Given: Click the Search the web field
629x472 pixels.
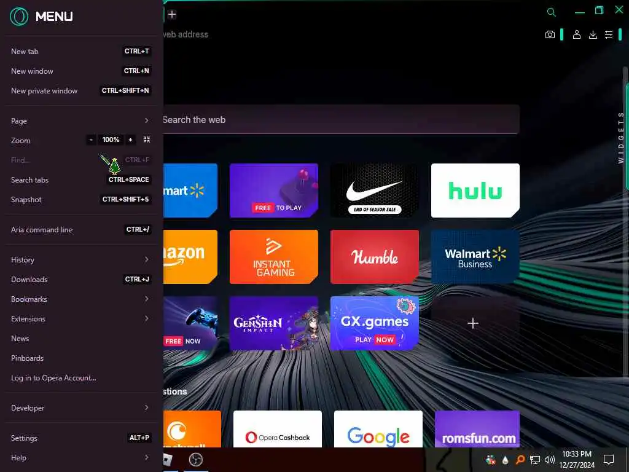Looking at the screenshot, I should point(341,120).
